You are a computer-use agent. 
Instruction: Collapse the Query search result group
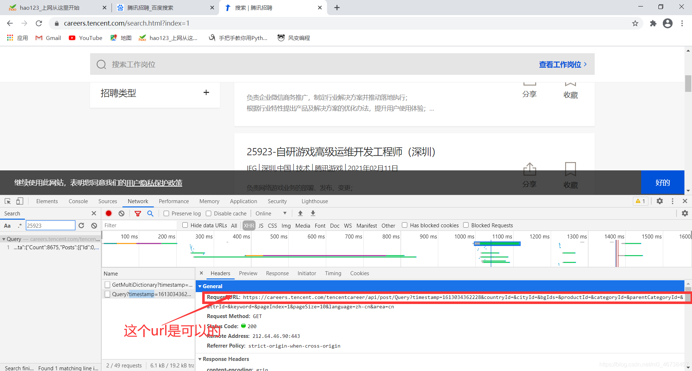click(x=4, y=239)
